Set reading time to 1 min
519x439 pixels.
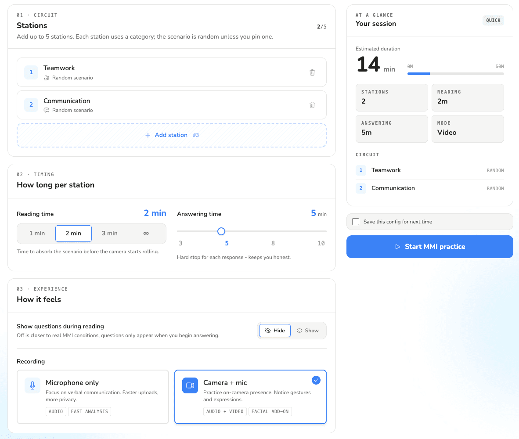pos(37,233)
